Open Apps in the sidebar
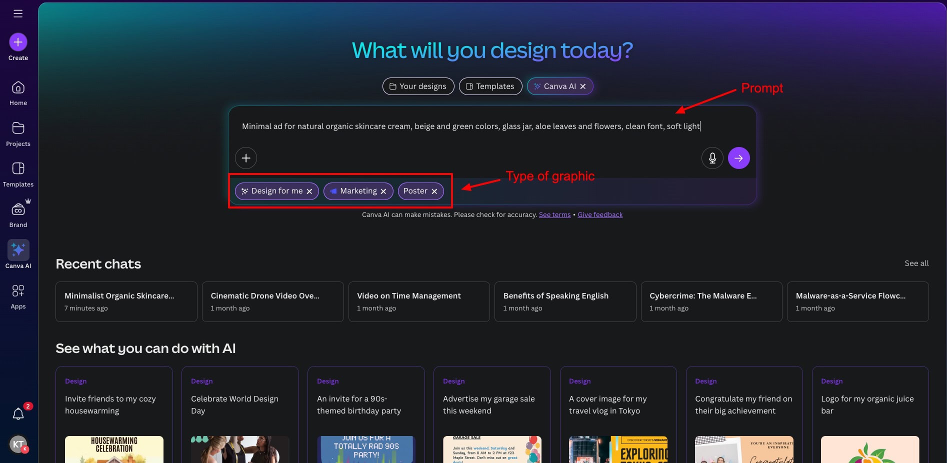Image resolution: width=947 pixels, height=463 pixels. point(18,296)
